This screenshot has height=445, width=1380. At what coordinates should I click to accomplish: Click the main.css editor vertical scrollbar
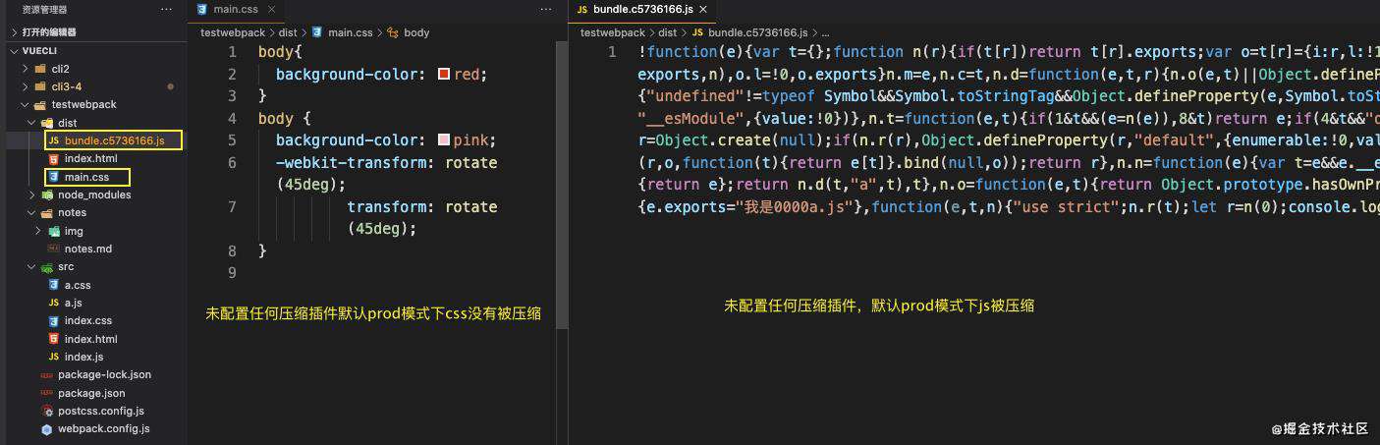click(x=561, y=187)
